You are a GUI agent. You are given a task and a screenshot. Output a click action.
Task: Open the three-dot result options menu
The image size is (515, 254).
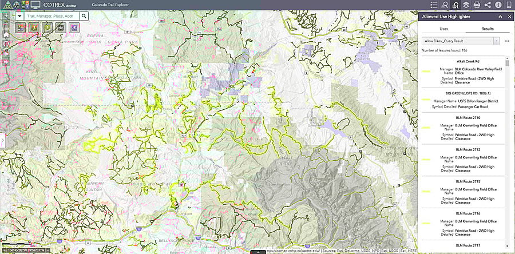coord(506,41)
